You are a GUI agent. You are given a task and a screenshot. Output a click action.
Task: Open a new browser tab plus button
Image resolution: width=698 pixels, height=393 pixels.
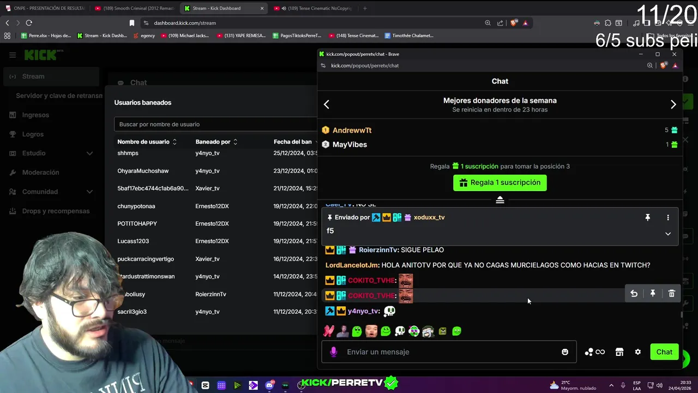[365, 8]
